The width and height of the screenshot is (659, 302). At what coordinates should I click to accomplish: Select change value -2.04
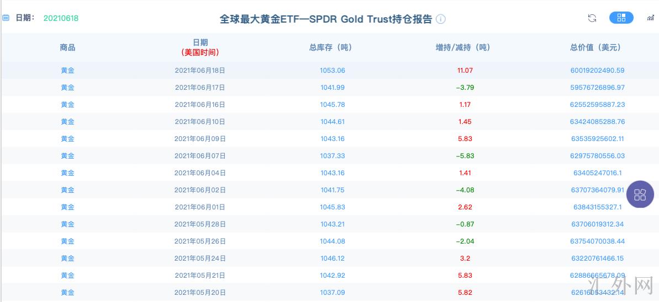click(x=465, y=241)
